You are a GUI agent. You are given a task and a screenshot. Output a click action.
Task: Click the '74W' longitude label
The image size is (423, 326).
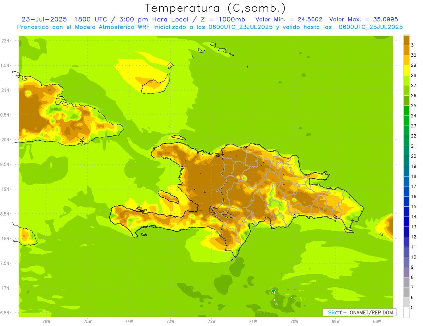[129, 321]
